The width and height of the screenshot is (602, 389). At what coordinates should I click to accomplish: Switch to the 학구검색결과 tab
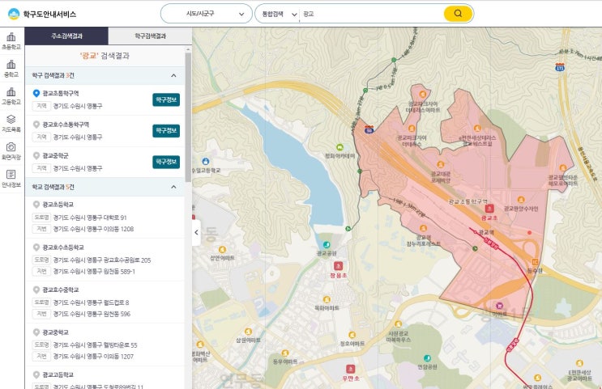click(150, 36)
